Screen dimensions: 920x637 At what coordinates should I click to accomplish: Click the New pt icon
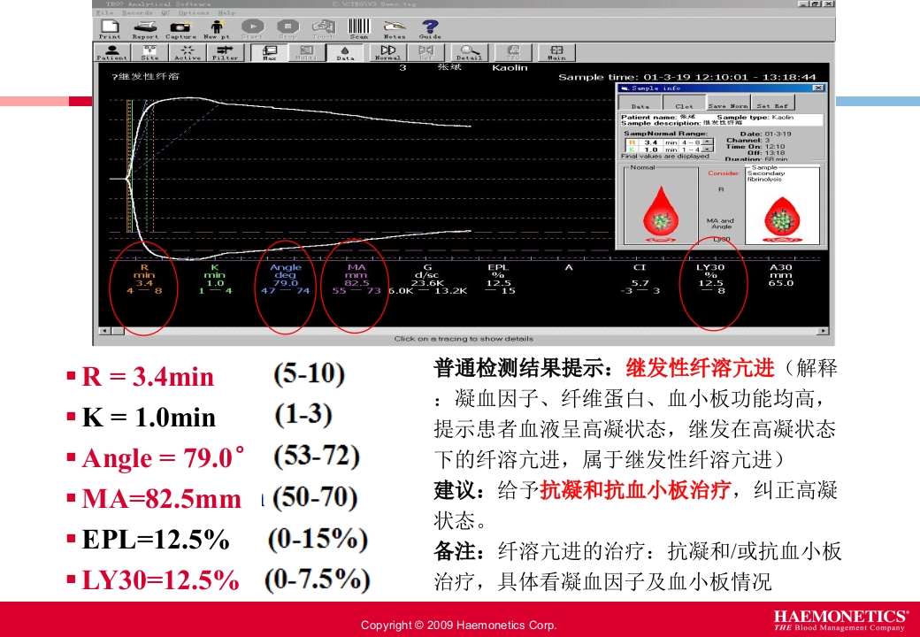tap(215, 29)
